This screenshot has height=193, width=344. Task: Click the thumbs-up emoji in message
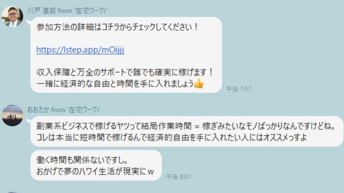[199, 83]
